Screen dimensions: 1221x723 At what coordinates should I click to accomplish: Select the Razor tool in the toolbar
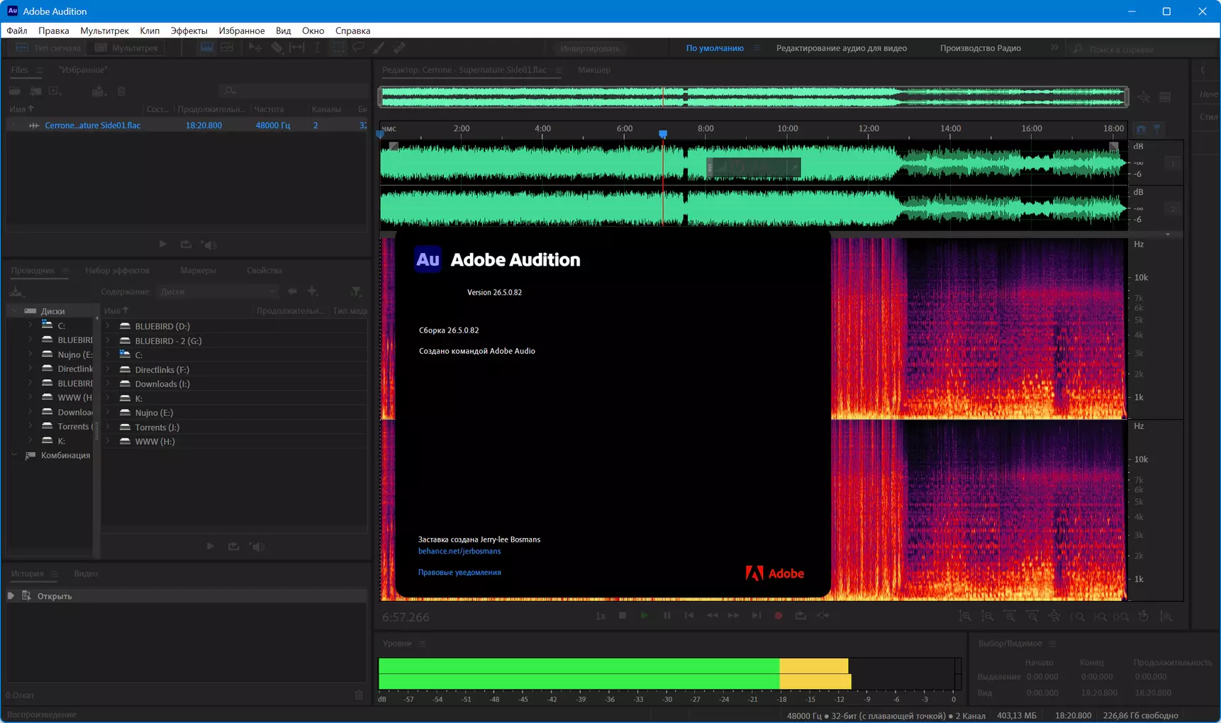click(x=277, y=47)
